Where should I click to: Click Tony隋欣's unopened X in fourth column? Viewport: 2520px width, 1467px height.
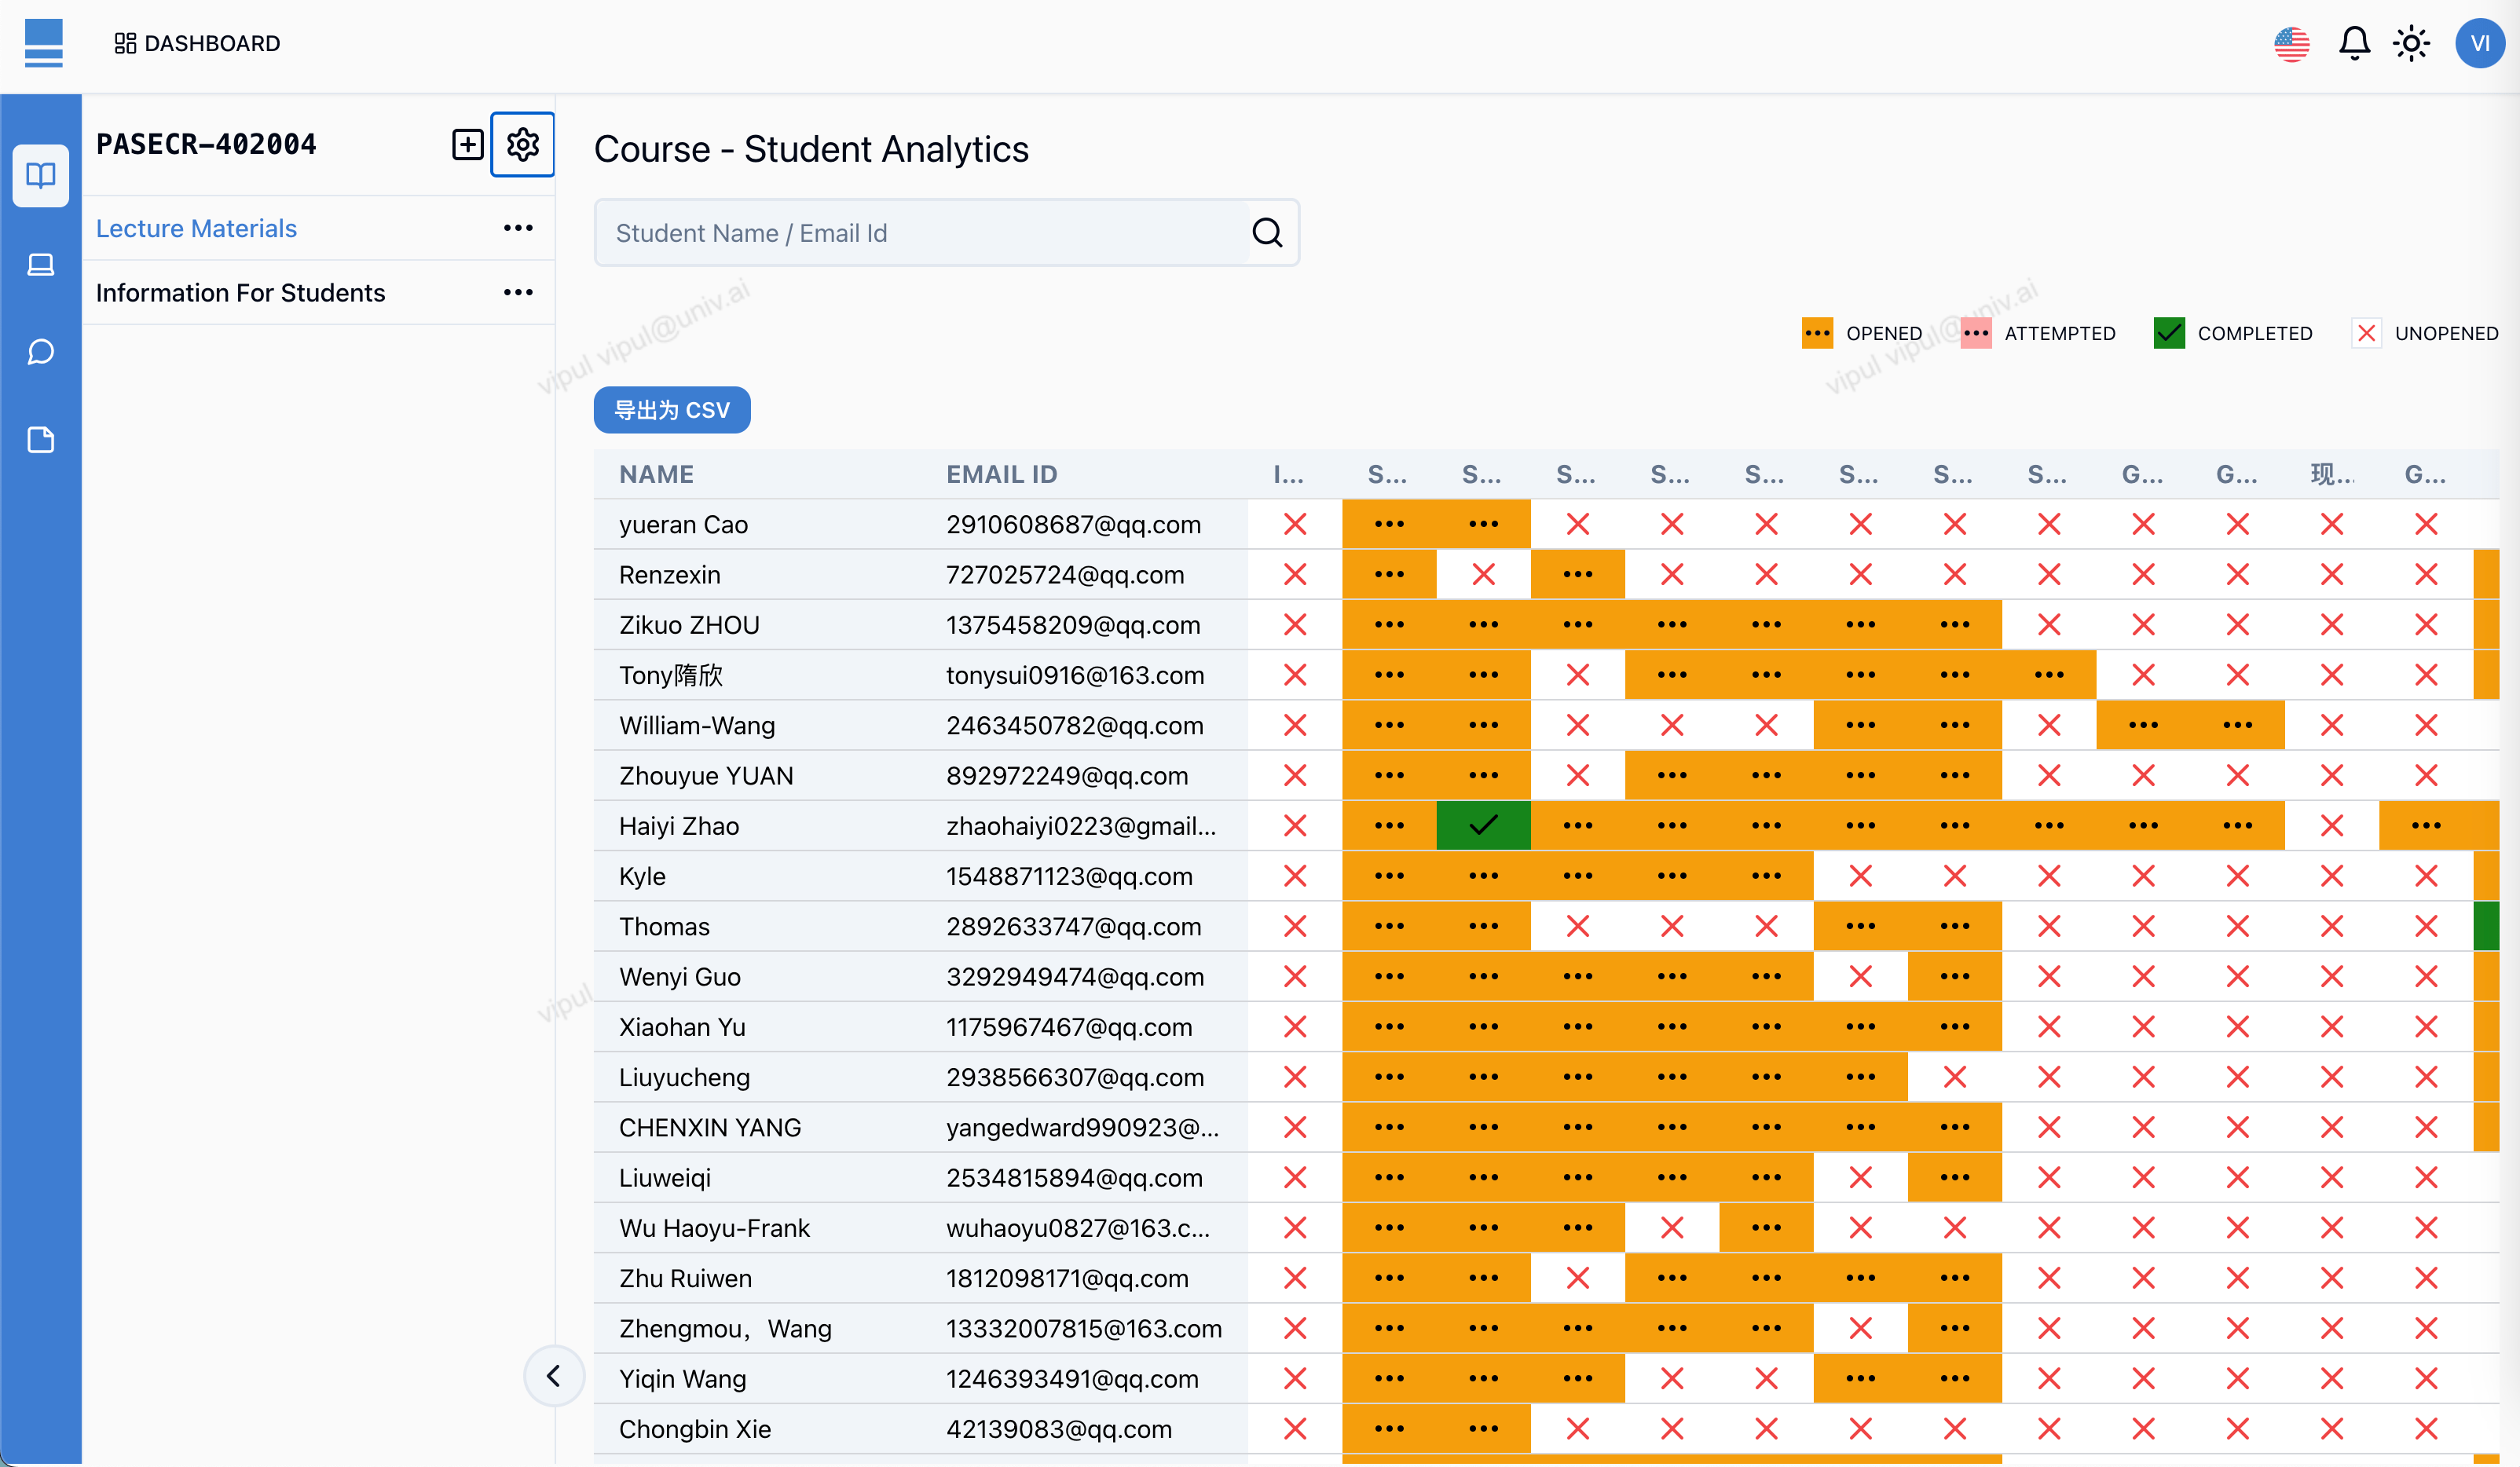pyautogui.click(x=1578, y=675)
